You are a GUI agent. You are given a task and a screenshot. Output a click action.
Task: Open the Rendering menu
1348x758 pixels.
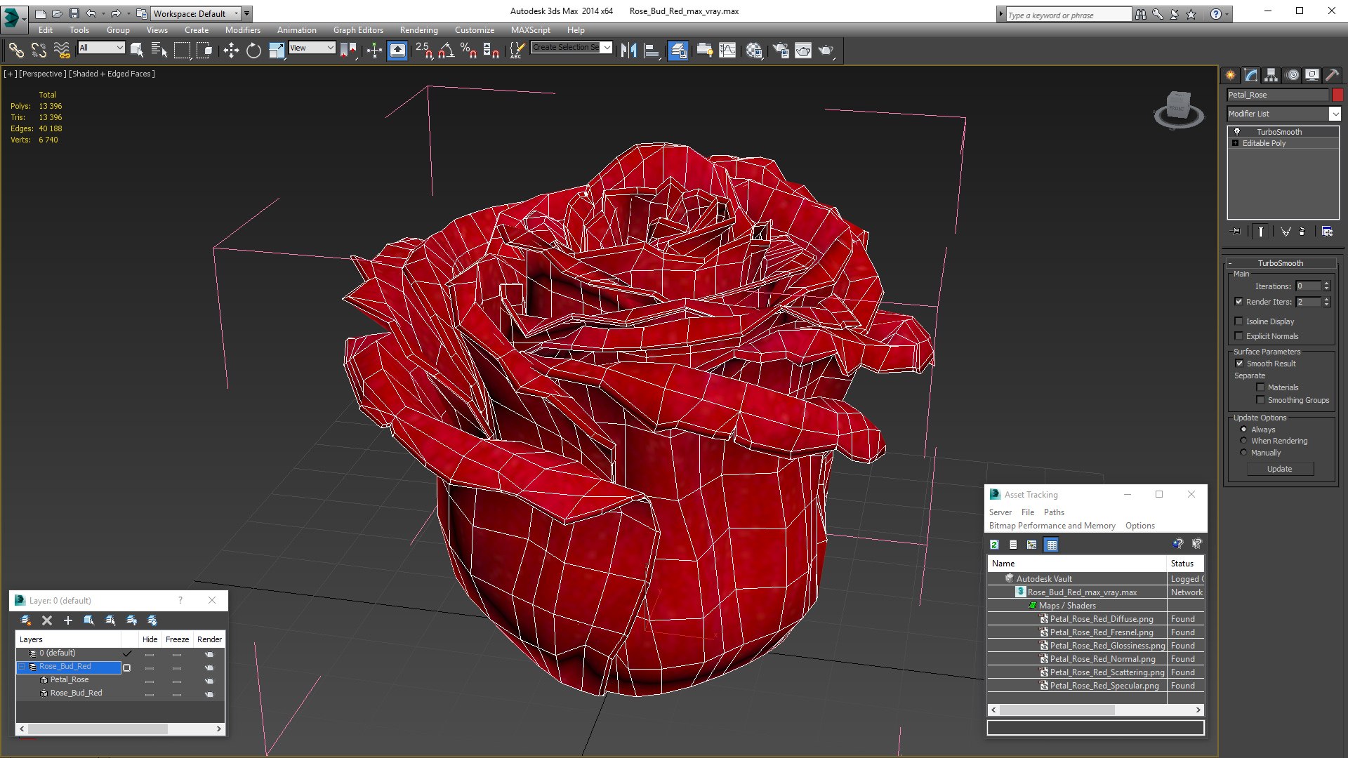(418, 30)
